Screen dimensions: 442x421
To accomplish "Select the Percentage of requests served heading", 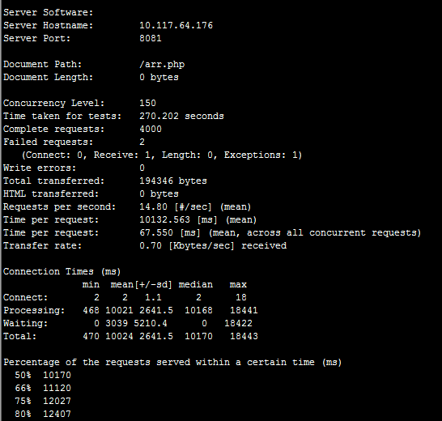I will click(172, 363).
